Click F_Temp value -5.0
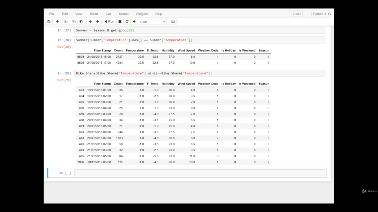Image resolution: width=378 pixels, height=212 pixels. click(156, 156)
